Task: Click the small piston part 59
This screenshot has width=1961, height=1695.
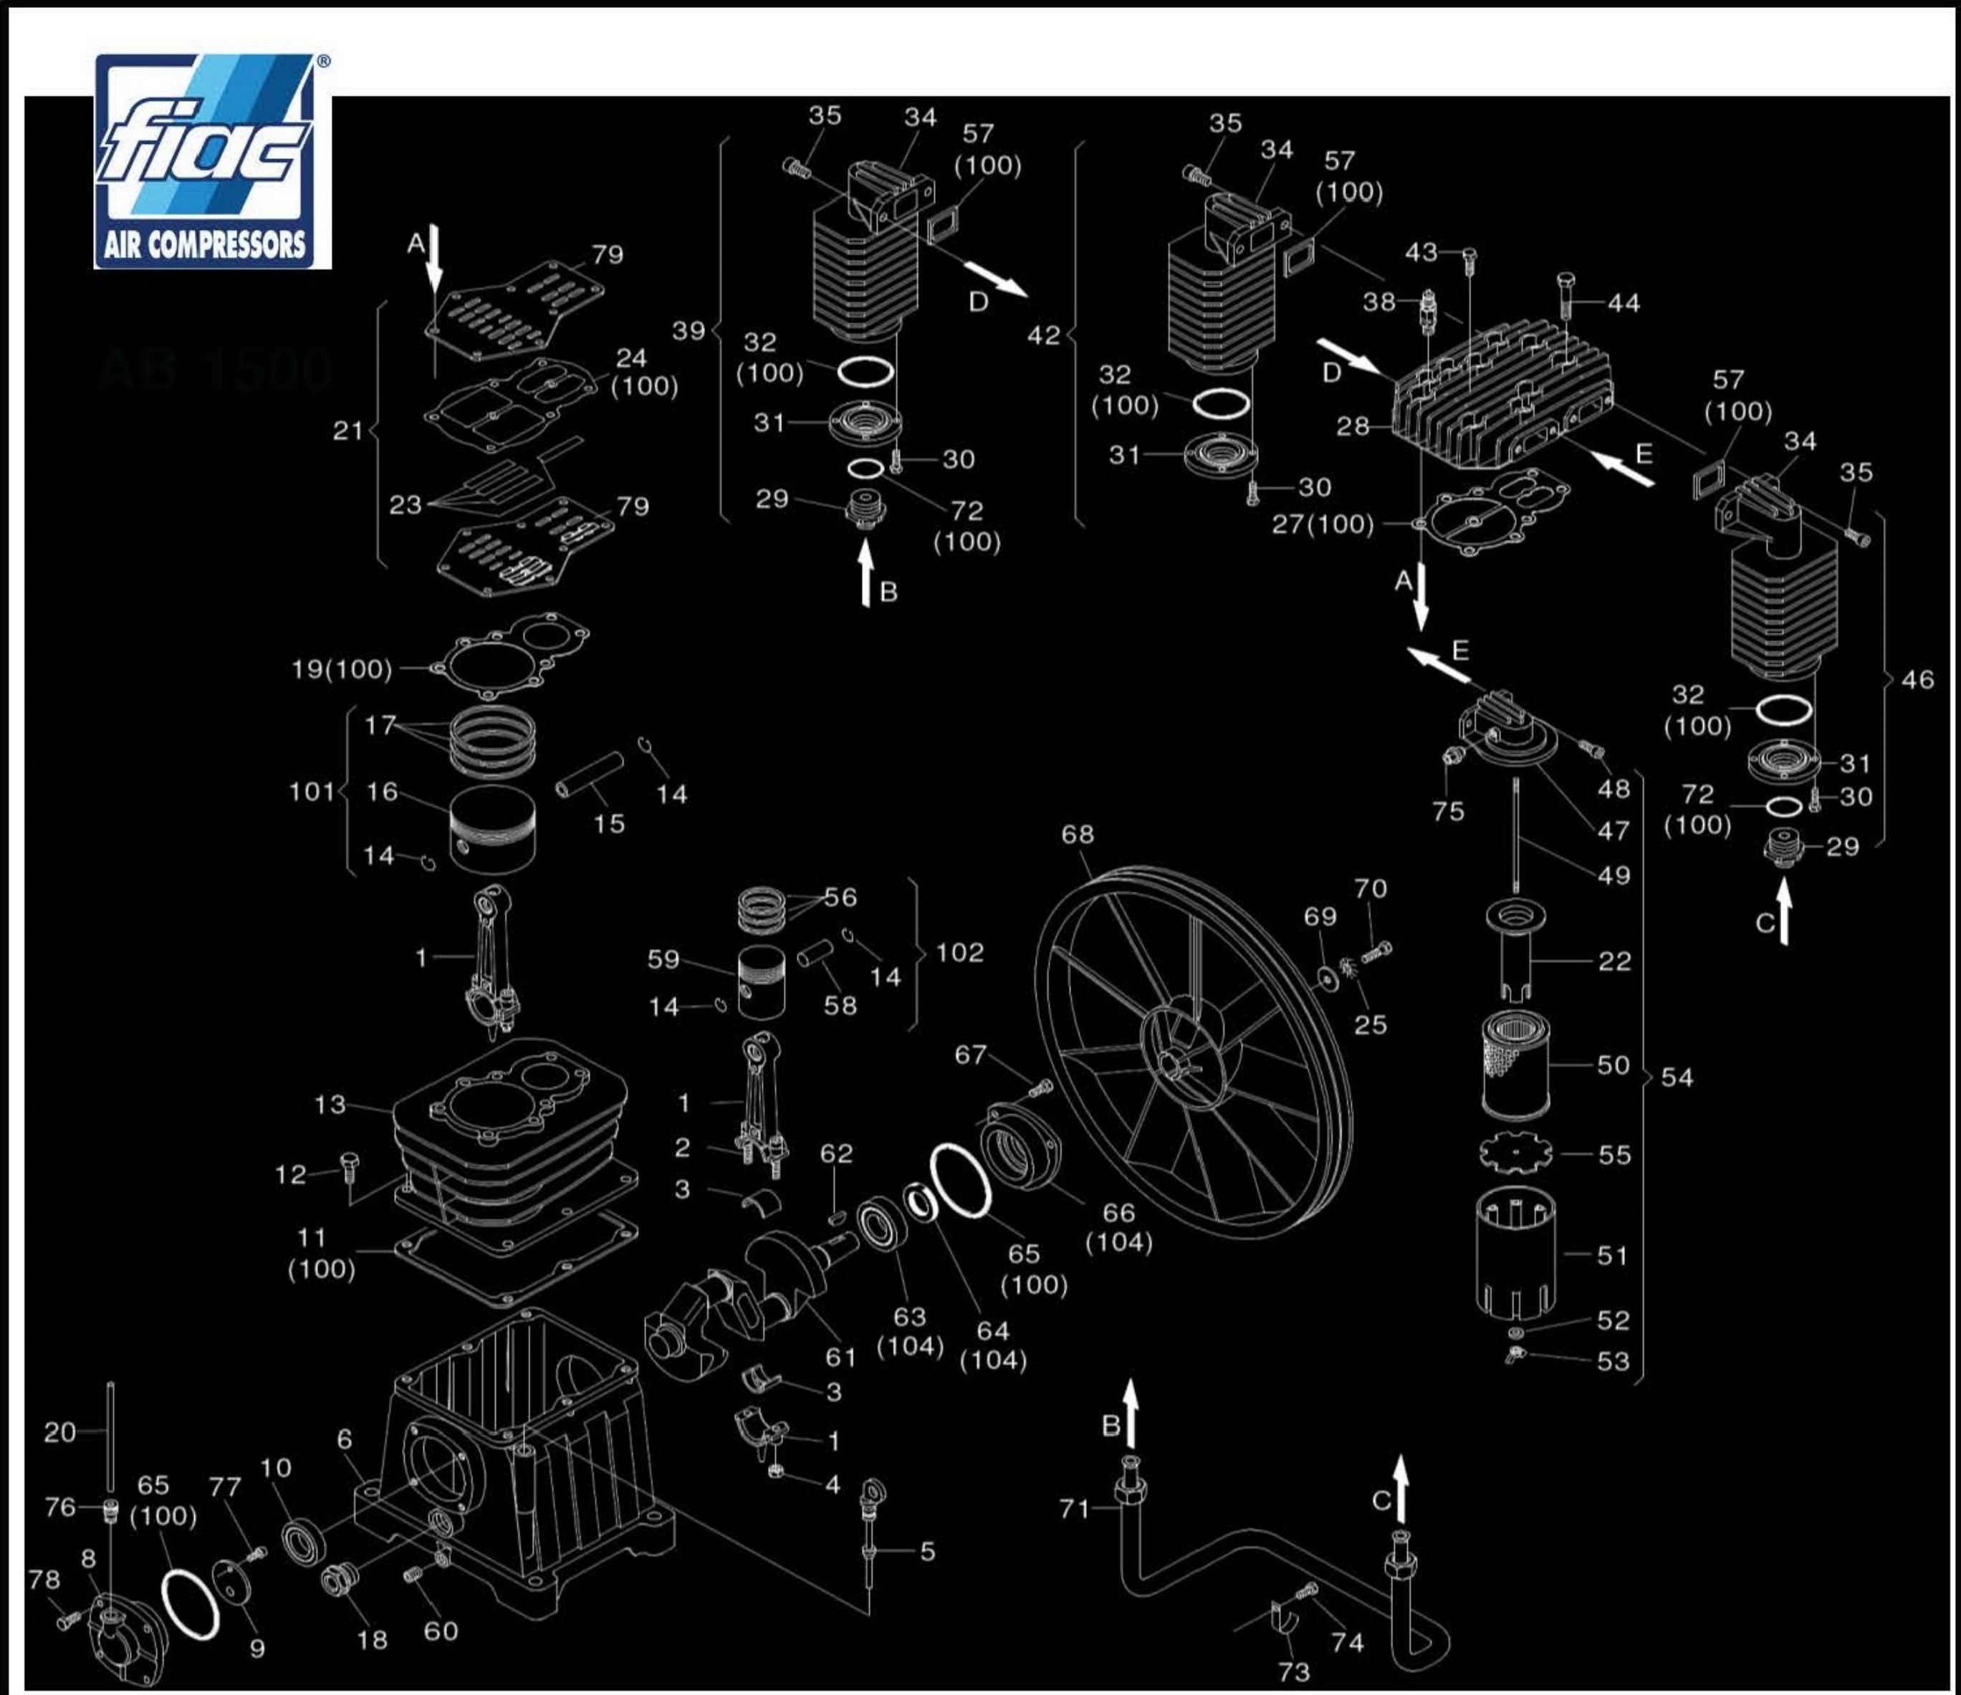Action: [761, 982]
